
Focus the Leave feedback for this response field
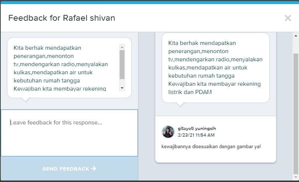tap(69, 133)
